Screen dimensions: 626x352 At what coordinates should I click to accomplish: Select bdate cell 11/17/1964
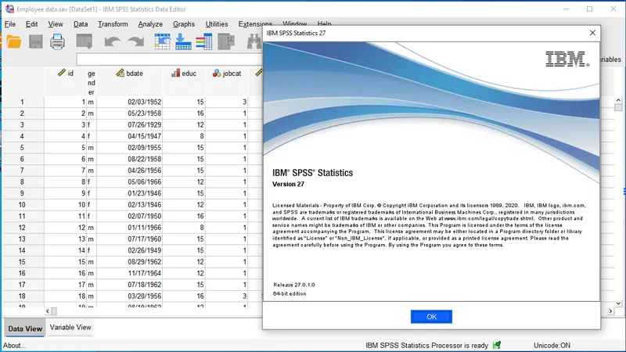coord(129,273)
